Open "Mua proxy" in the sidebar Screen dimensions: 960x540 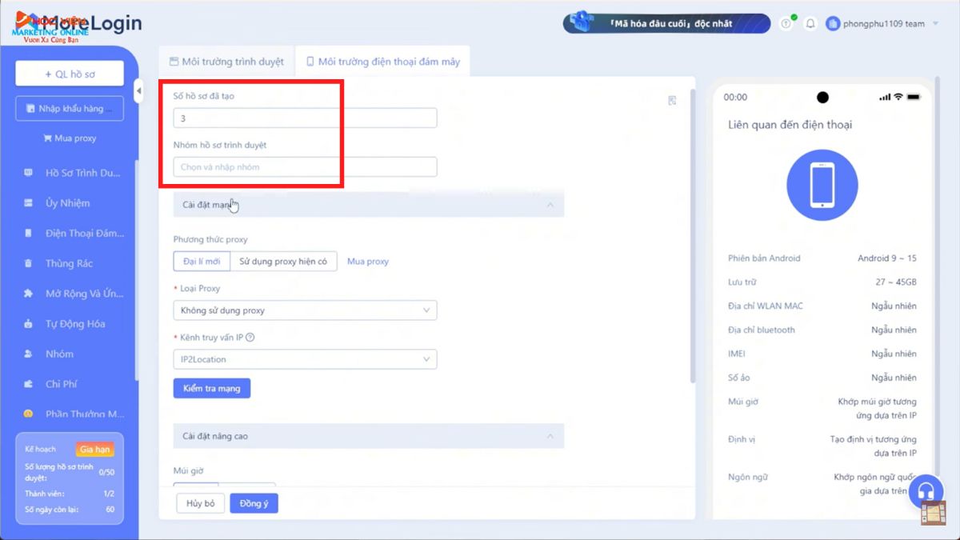70,138
